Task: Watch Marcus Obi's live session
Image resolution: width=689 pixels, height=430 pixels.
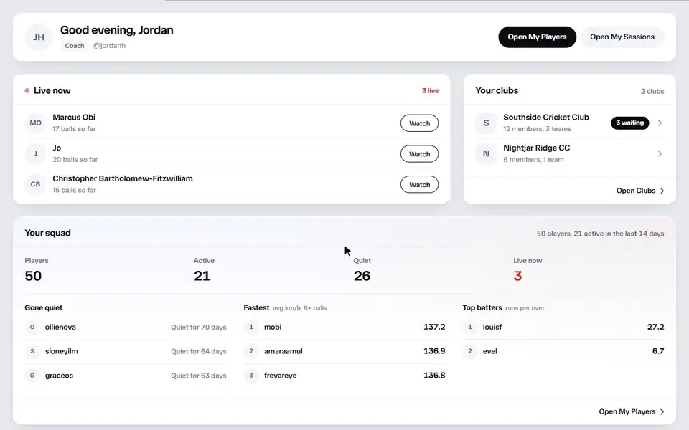Action: tap(419, 123)
